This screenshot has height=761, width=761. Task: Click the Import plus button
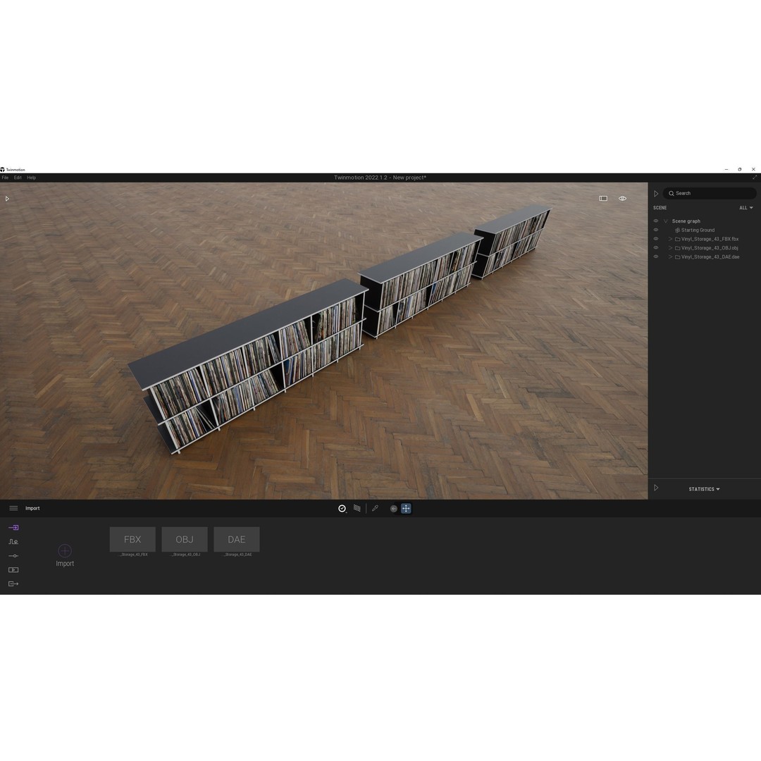[65, 550]
